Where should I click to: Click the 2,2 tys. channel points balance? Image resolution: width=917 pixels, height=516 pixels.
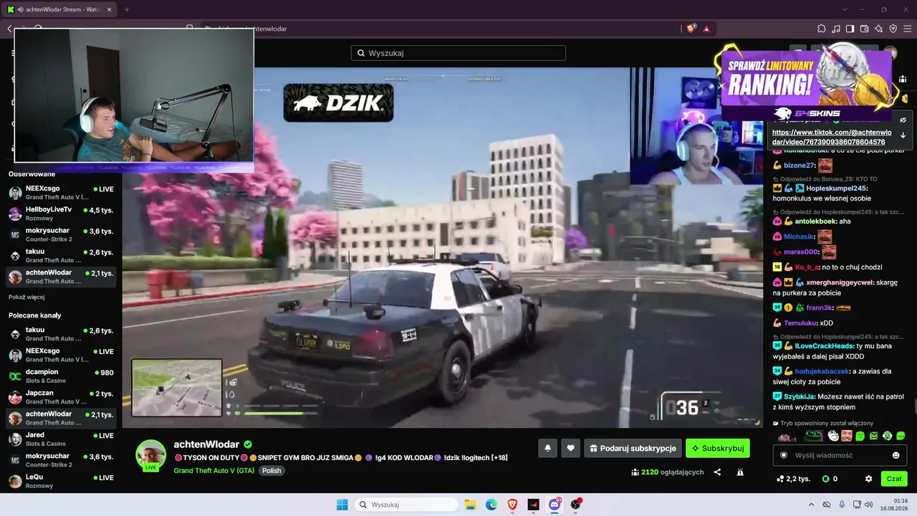click(x=794, y=479)
